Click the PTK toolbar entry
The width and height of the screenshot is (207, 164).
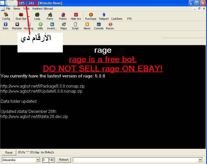[x=129, y=19]
